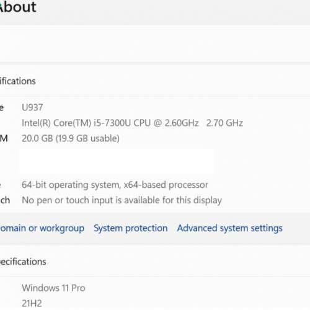Open the System protection link

pyautogui.click(x=131, y=228)
